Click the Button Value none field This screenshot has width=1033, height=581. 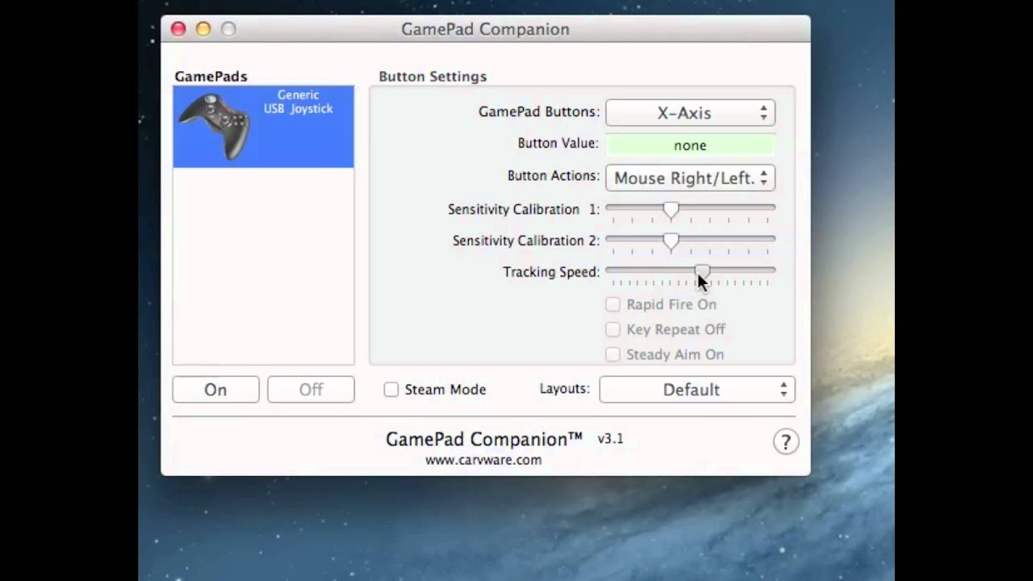(x=690, y=145)
